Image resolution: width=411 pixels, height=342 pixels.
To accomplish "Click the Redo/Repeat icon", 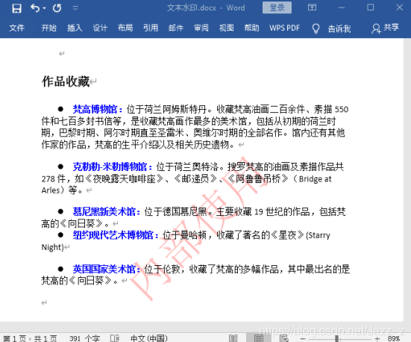I will coord(57,8).
